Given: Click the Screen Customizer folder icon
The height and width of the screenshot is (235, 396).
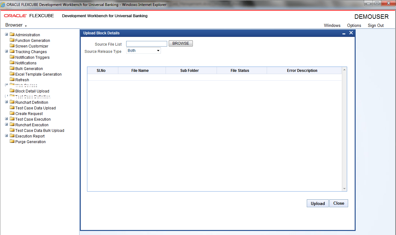Looking at the screenshot, I should coord(12,46).
